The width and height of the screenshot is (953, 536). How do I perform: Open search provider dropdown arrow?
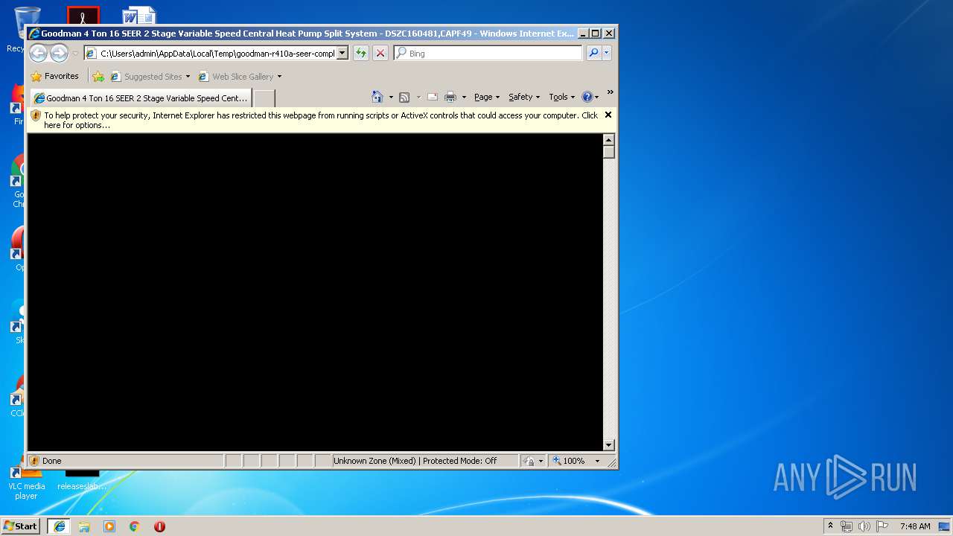(x=607, y=53)
